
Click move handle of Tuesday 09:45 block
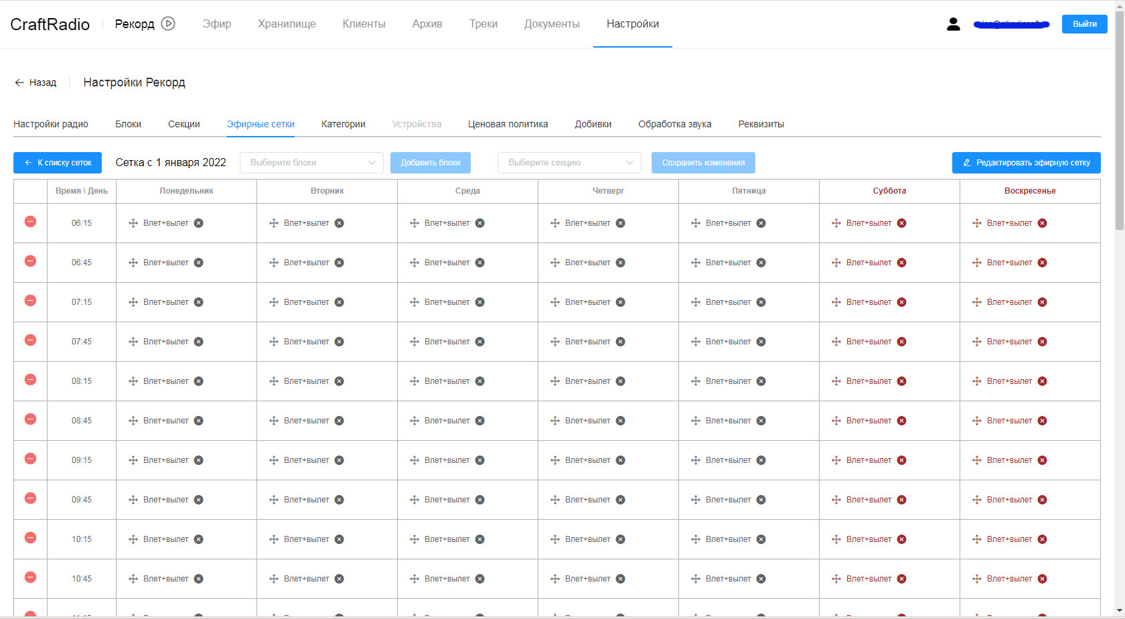[274, 500]
